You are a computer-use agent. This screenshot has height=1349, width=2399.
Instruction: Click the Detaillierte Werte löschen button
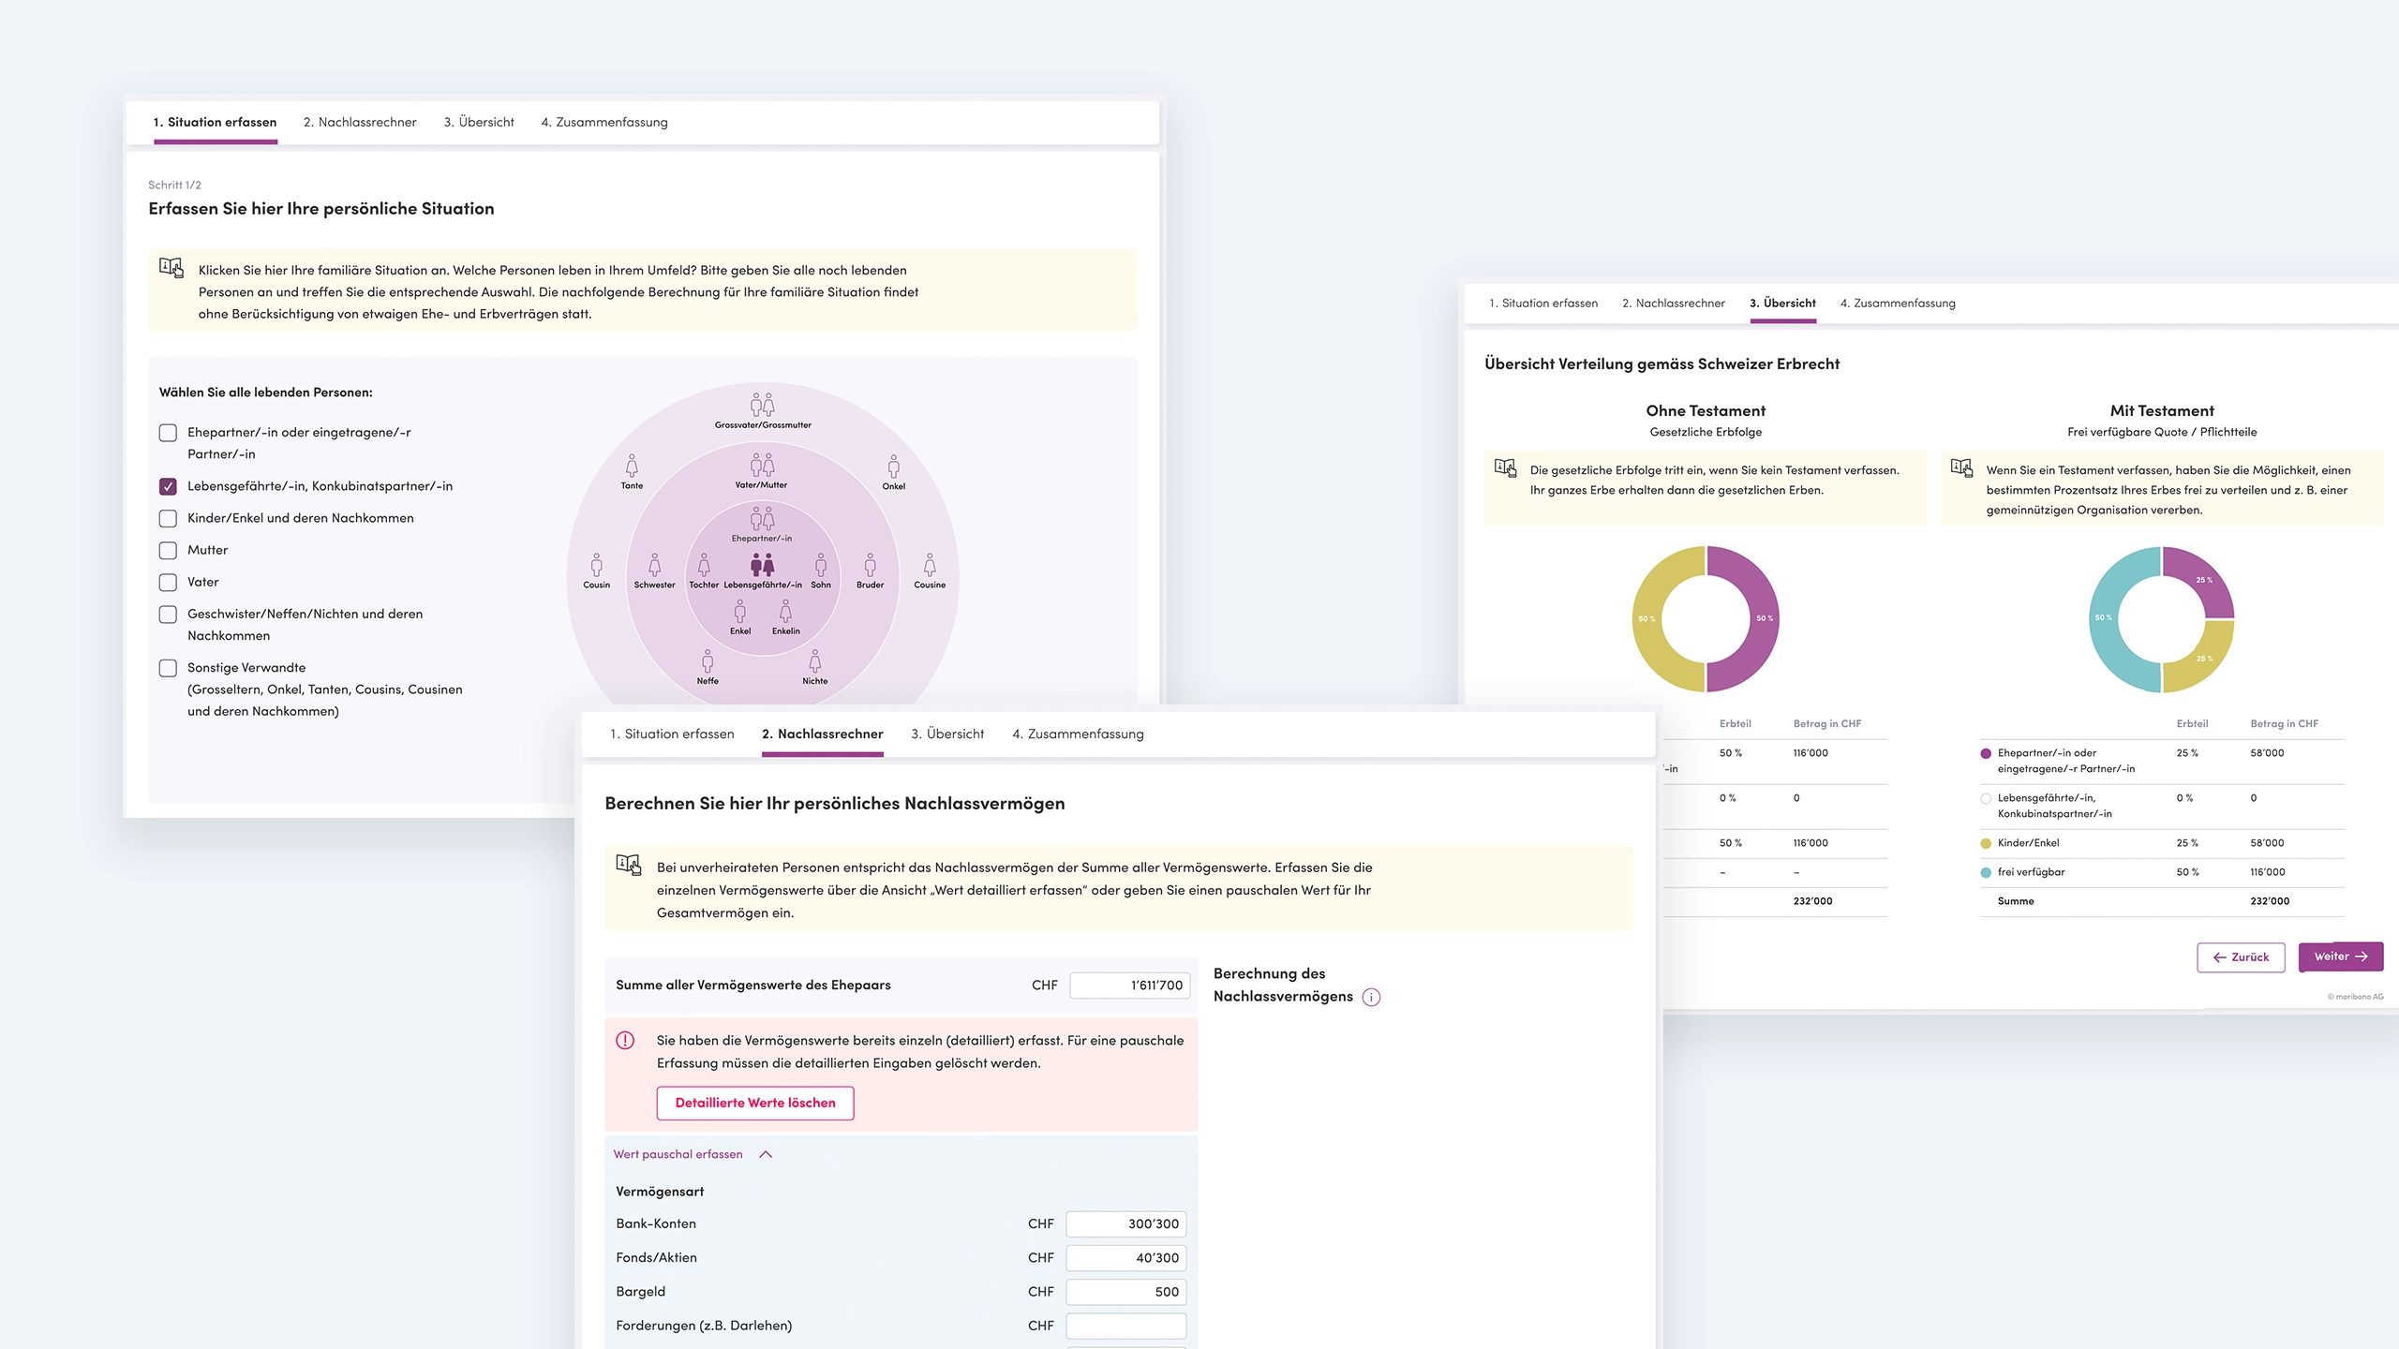coord(755,1103)
